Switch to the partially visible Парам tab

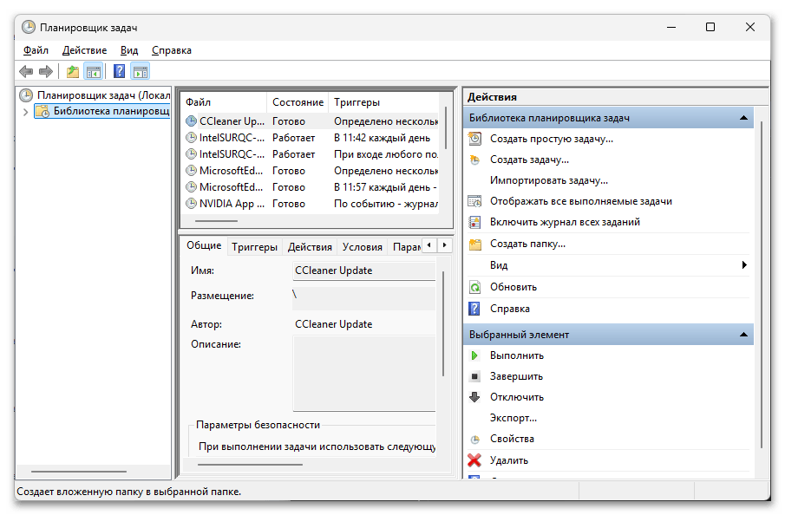click(x=406, y=247)
